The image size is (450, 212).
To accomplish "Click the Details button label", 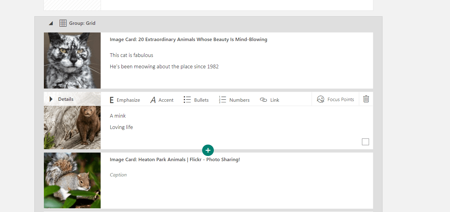I will [66, 99].
